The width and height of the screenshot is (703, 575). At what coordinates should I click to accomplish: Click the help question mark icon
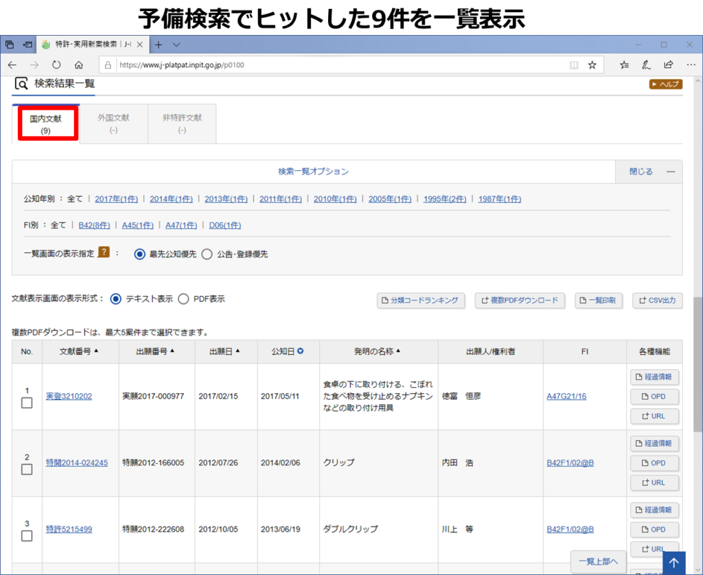(104, 253)
